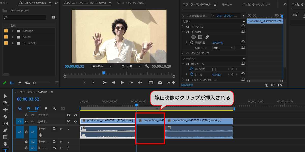Click A1 source patching button

(20, 132)
